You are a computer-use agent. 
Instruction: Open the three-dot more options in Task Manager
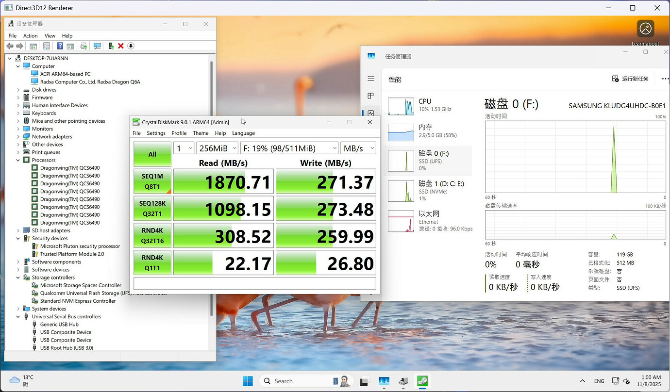point(665,79)
